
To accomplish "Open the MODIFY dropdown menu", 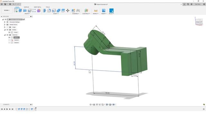I will tap(56, 14).
